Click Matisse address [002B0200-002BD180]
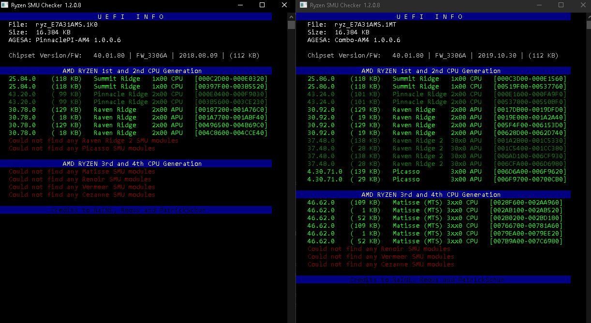The image size is (591, 323). (526, 218)
